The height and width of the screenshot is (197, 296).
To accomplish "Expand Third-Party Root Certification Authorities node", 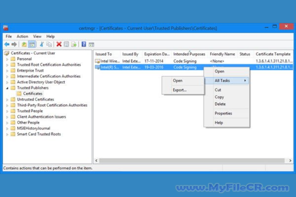I will coord(7,105).
